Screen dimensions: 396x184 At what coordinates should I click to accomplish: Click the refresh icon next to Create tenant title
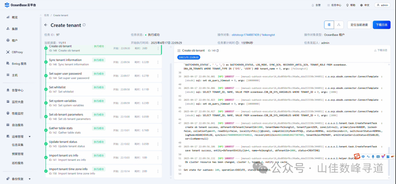[84, 25]
